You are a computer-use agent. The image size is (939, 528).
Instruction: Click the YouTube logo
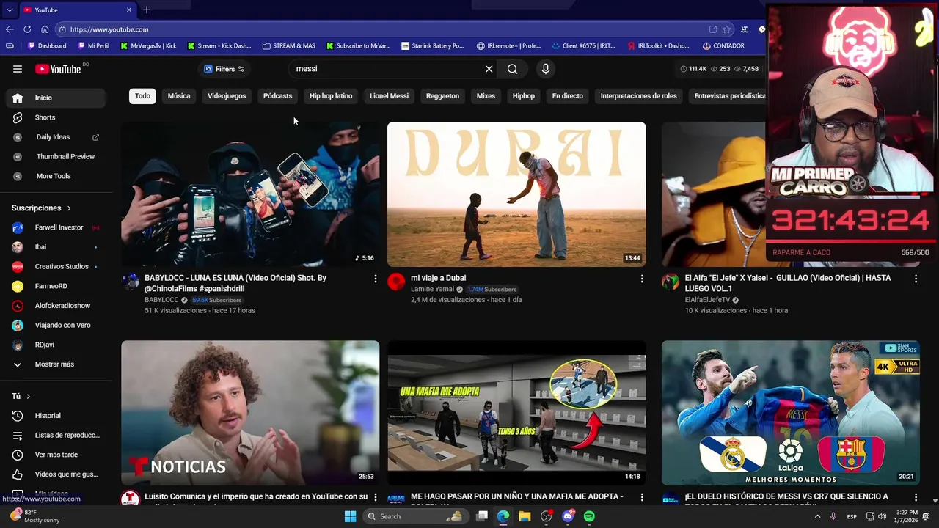58,69
